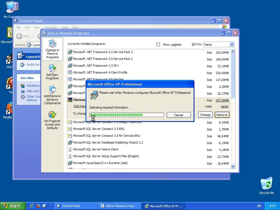This screenshot has height=210, width=280.
Task: Open File menu in Control Panel window
Action: [18, 27]
